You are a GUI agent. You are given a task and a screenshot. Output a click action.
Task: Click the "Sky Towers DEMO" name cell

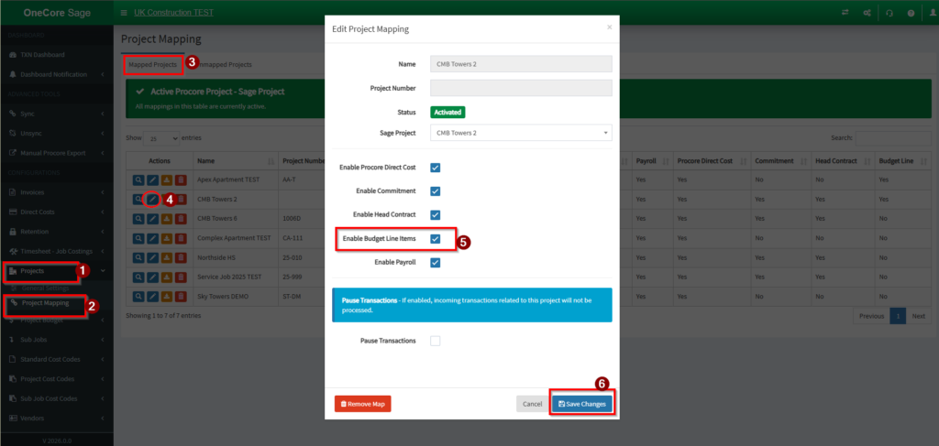coord(236,297)
